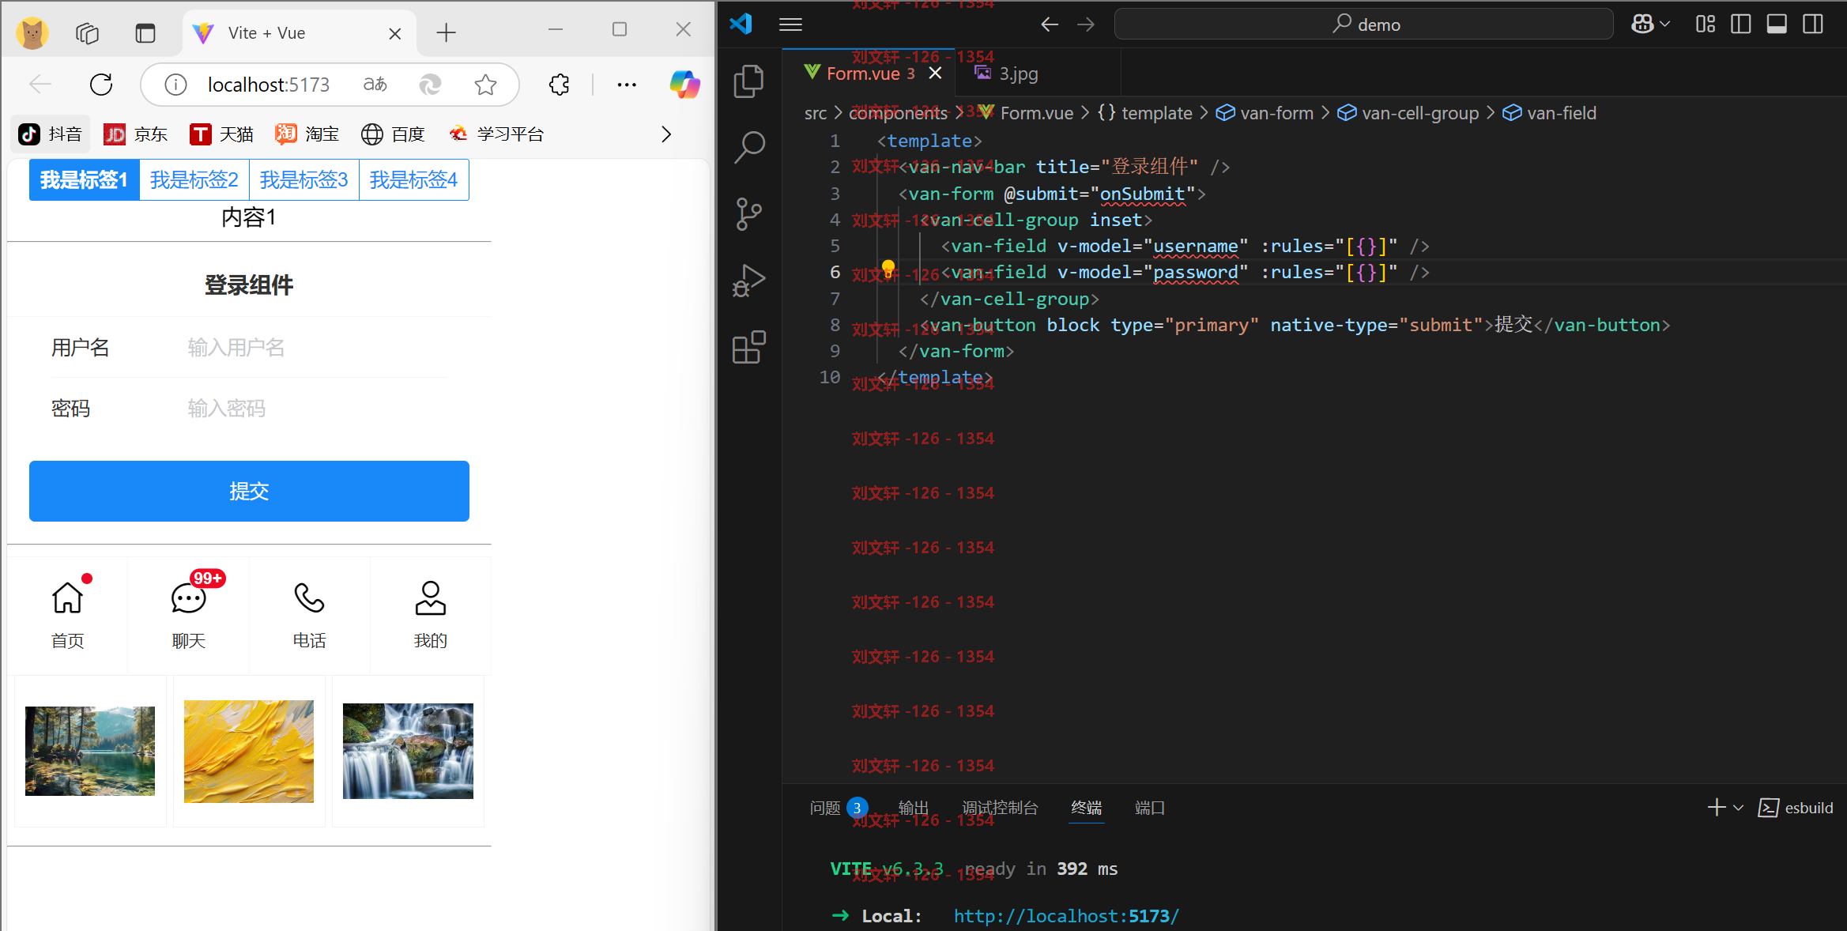Refresh the browser page
Screen dimensions: 1847x931
(101, 85)
